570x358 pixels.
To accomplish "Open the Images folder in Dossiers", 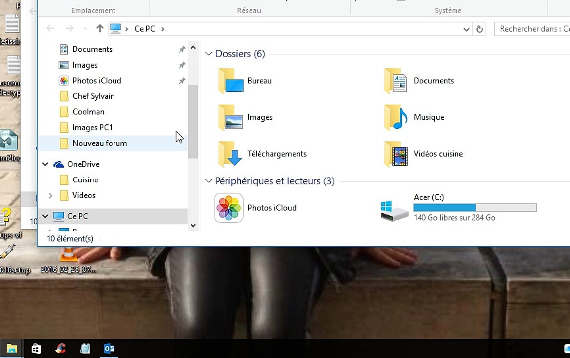I will pos(231,117).
